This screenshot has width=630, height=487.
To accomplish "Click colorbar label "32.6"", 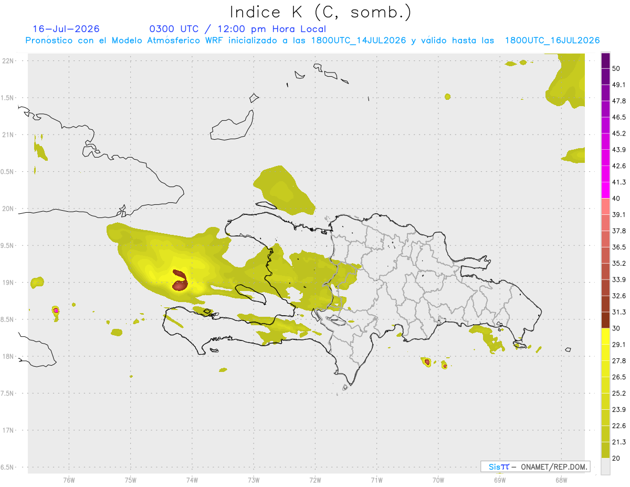I will click(x=619, y=296).
